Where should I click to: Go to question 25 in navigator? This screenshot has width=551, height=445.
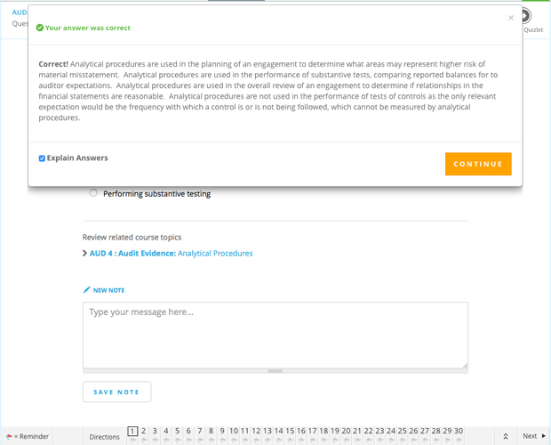(403, 432)
